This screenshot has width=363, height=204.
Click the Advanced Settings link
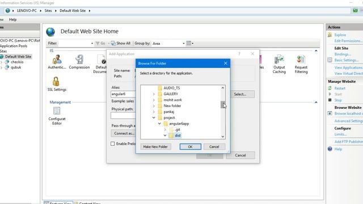pyautogui.click(x=348, y=121)
